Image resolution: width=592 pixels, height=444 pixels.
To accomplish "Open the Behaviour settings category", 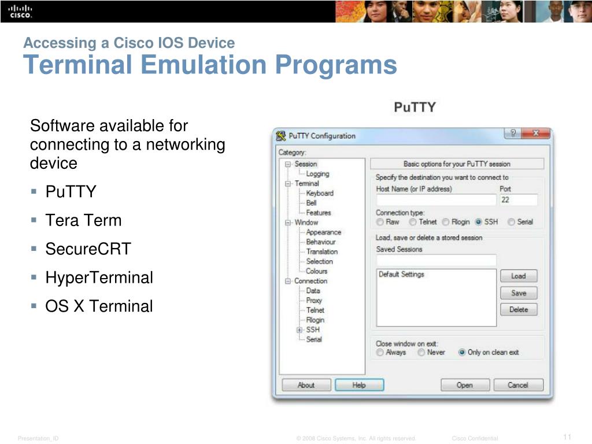I will [320, 242].
